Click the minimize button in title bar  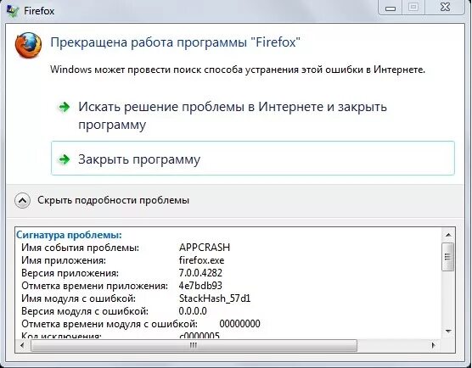(391, 8)
